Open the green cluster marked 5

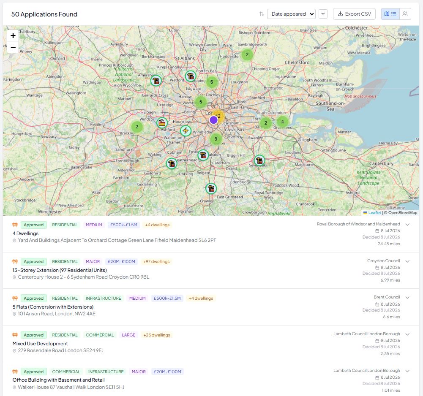tap(200, 102)
